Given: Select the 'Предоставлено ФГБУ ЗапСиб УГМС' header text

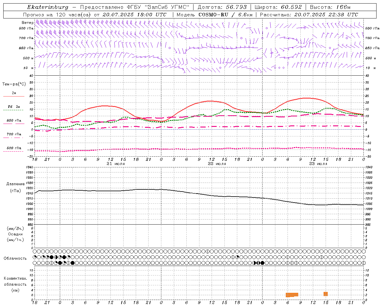Looking at the screenshot, I should (135, 7).
